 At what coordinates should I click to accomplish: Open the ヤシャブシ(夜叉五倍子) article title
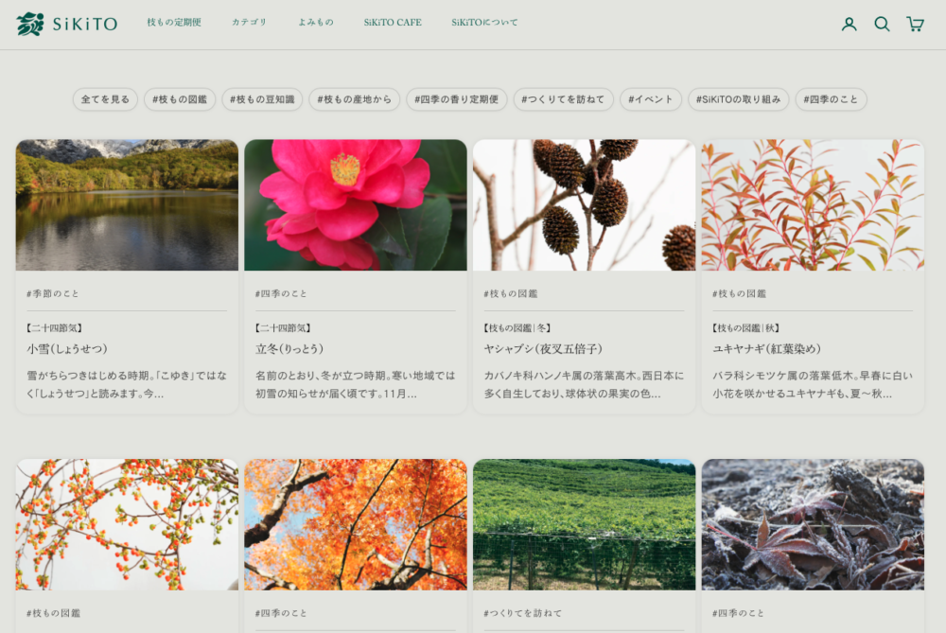tap(543, 349)
